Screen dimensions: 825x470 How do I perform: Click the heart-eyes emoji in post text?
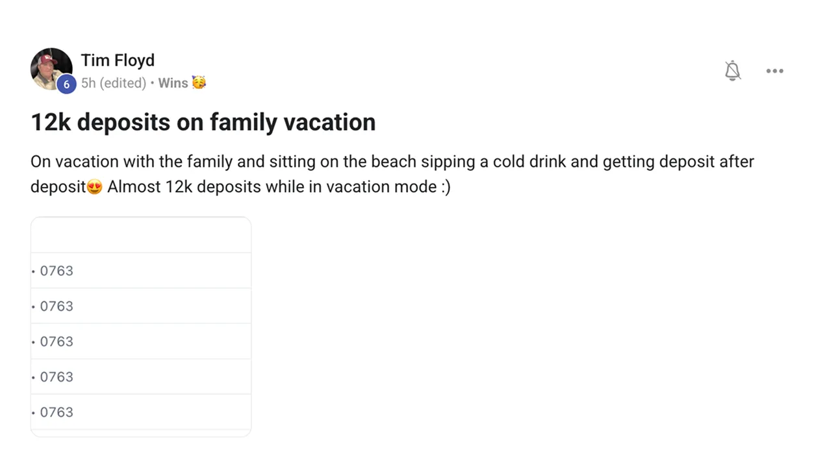point(94,187)
